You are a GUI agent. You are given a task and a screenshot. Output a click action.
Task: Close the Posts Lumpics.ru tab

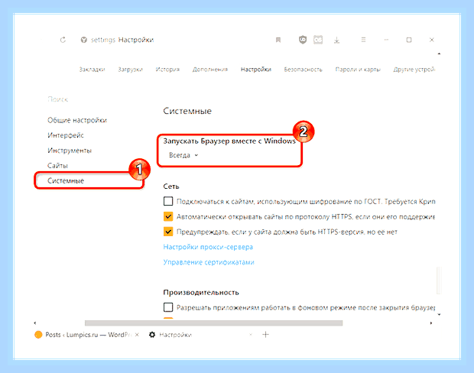pos(137,335)
